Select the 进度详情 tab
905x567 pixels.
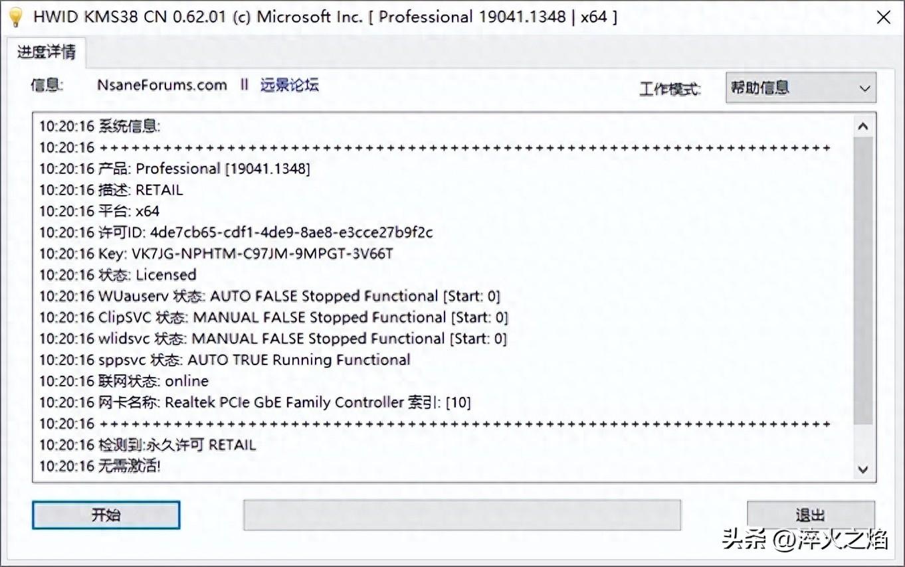click(x=47, y=51)
